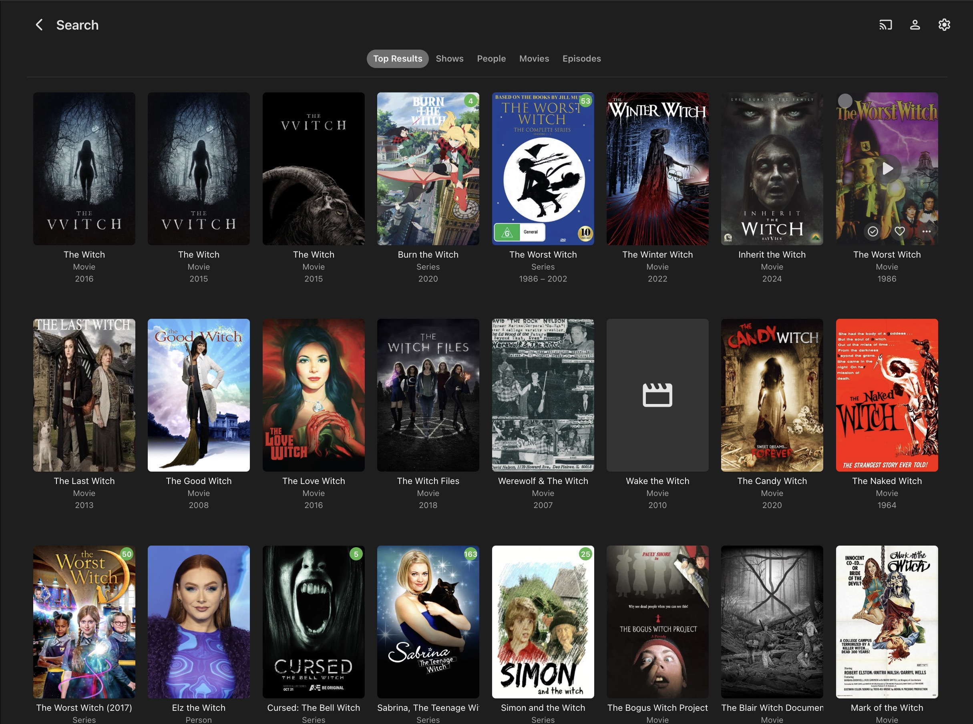The height and width of the screenshot is (724, 973).
Task: Open the user profile icon
Action: (915, 25)
